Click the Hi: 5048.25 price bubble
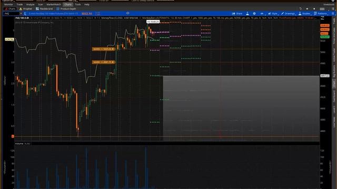This screenshot has width=337, height=189. tap(153, 22)
